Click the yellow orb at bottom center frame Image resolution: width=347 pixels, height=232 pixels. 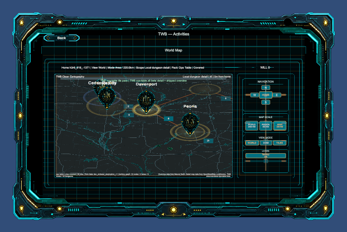pos(173,209)
